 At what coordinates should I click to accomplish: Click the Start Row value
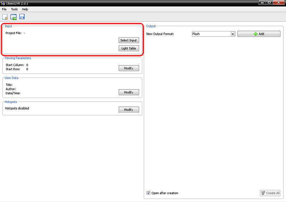(27, 69)
